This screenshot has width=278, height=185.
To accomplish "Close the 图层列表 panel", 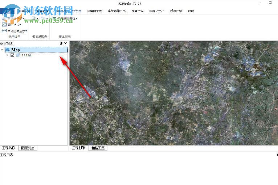I will pyautogui.click(x=65, y=43).
